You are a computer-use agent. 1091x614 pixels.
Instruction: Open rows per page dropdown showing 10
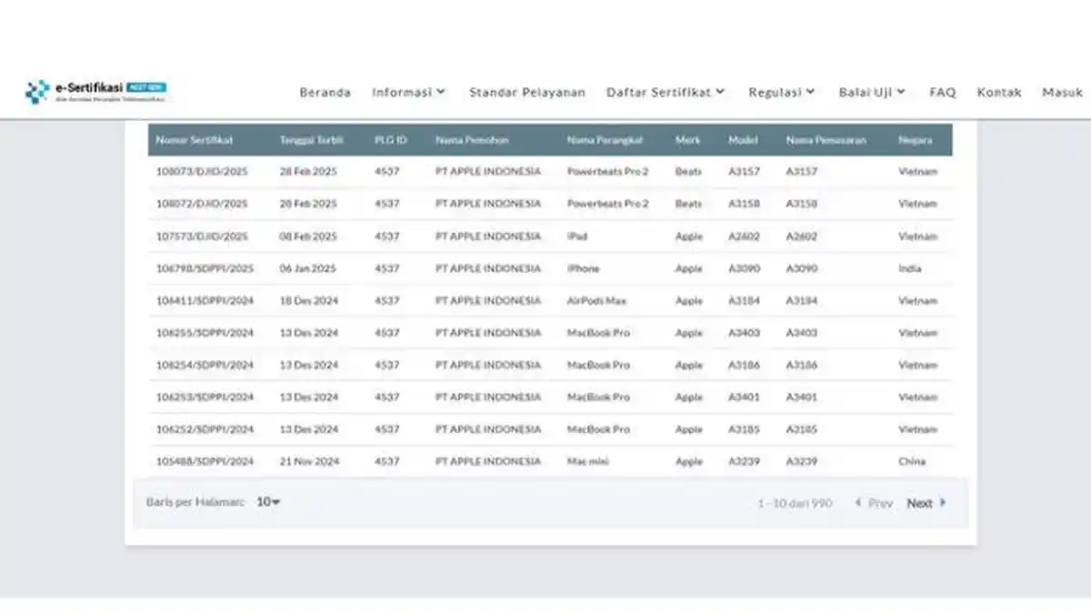click(268, 502)
